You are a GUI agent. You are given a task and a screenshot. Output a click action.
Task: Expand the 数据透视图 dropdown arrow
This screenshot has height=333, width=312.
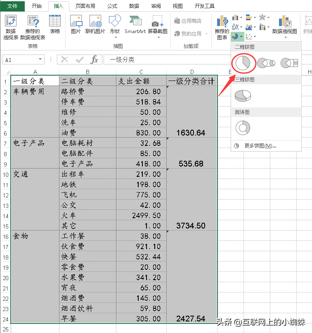tap(286, 38)
